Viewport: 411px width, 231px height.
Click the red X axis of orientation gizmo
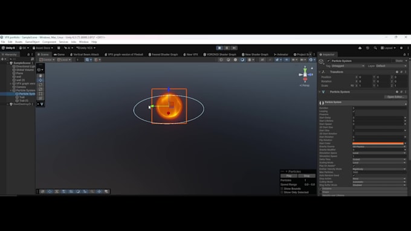pos(305,79)
